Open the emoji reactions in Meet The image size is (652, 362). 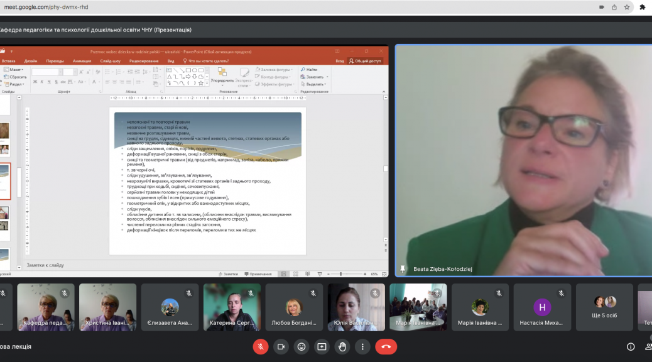click(x=302, y=347)
